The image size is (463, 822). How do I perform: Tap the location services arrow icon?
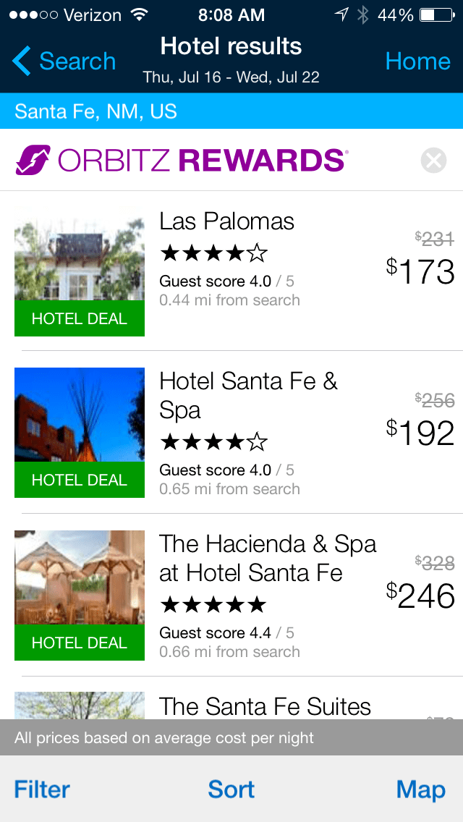pyautogui.click(x=341, y=15)
